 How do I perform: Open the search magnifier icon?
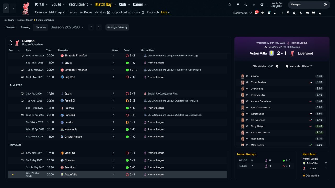click(x=230, y=5)
